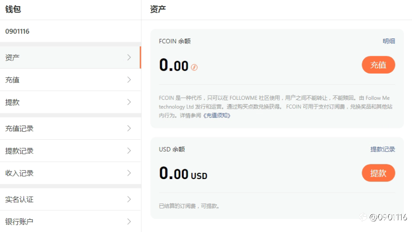Image resolution: width=412 pixels, height=232 pixels.
Task: Open the 提款 sidebar item
Action: click(x=70, y=102)
